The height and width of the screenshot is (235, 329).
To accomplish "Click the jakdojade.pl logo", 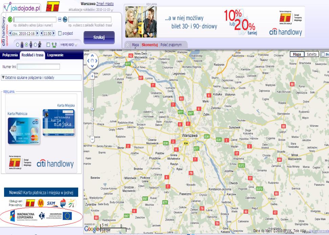I will 22,8.
